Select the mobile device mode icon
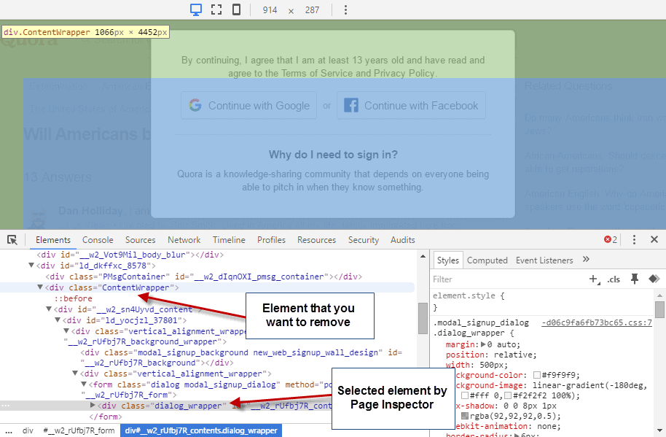The height and width of the screenshot is (437, 666). pos(237,9)
